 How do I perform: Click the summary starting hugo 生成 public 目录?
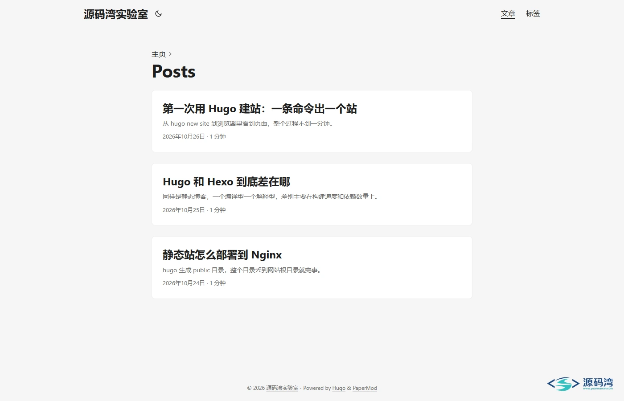pos(242,270)
